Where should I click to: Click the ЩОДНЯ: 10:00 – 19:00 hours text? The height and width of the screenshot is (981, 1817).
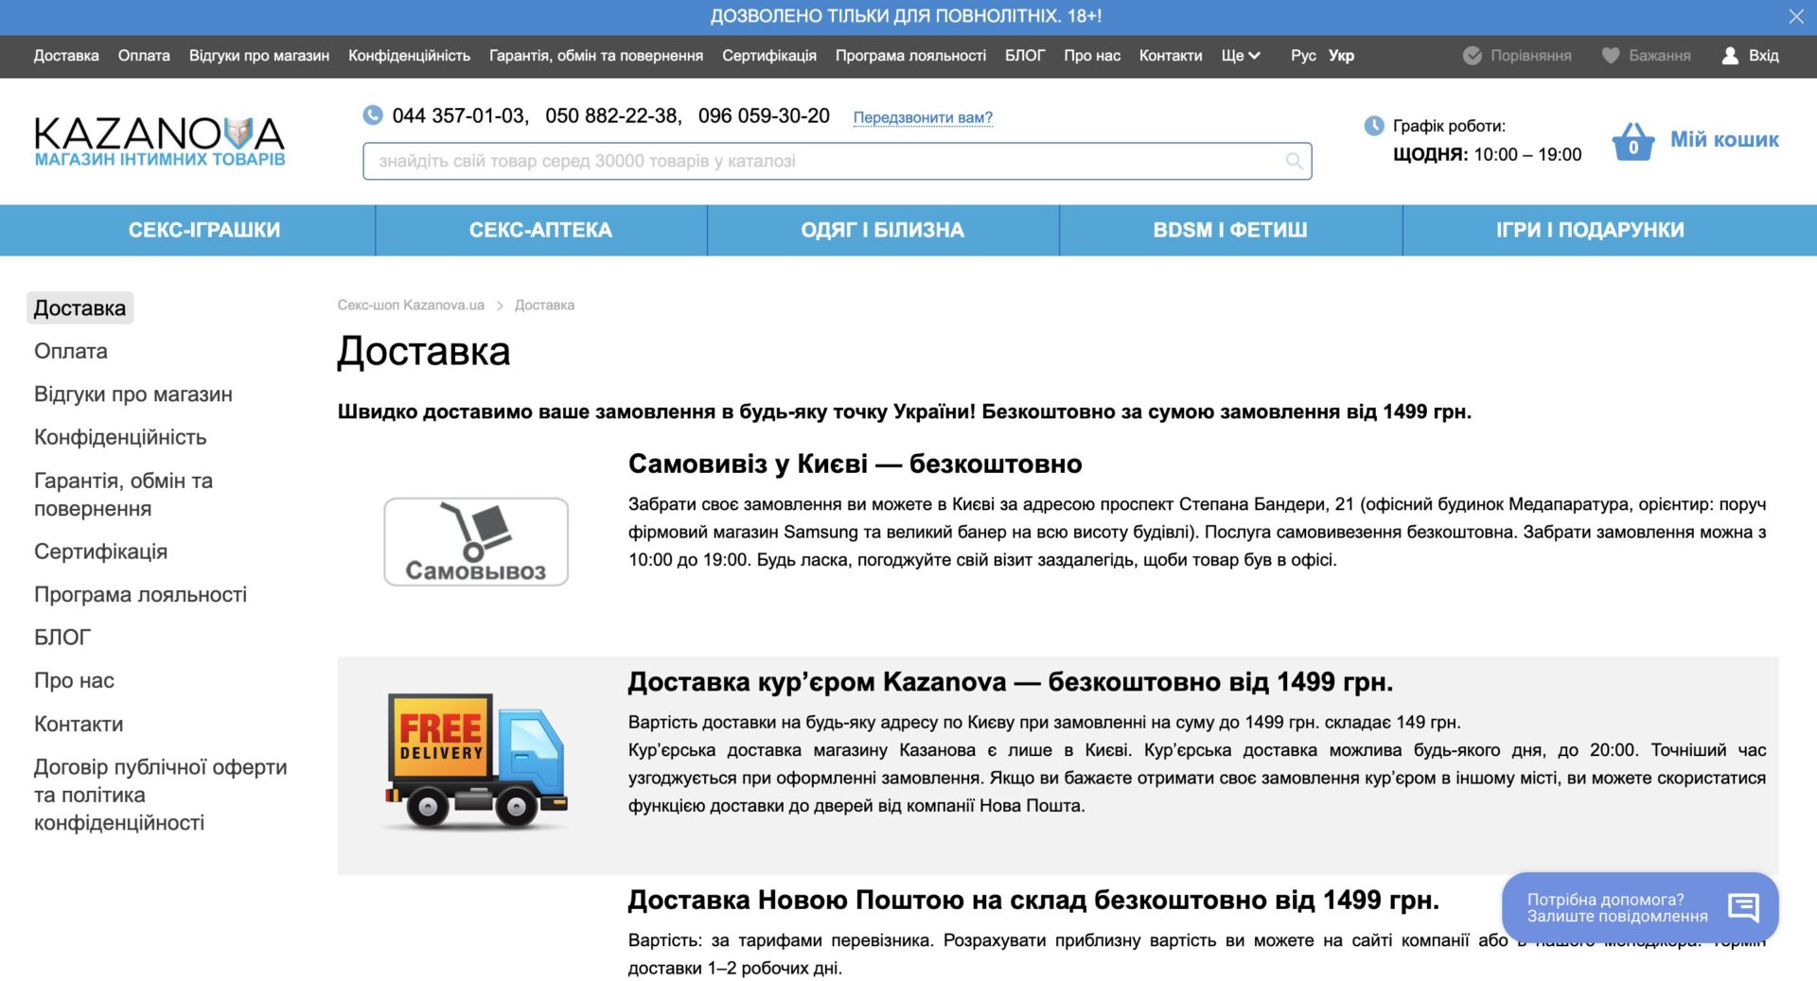[1487, 154]
